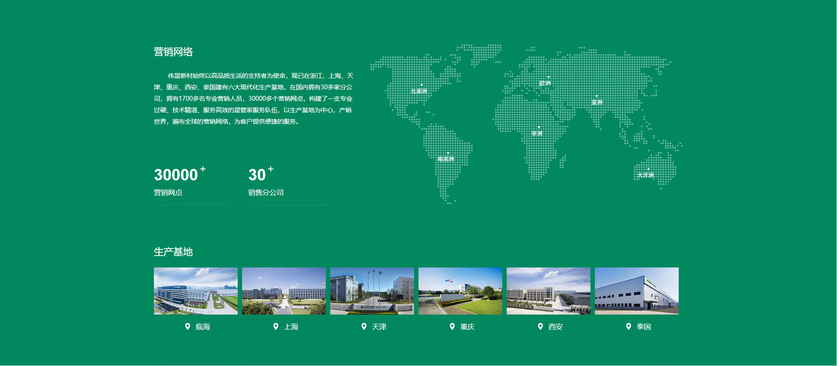Open the 上海 factory thumbnail image
This screenshot has height=366, width=837.
pos(284,291)
